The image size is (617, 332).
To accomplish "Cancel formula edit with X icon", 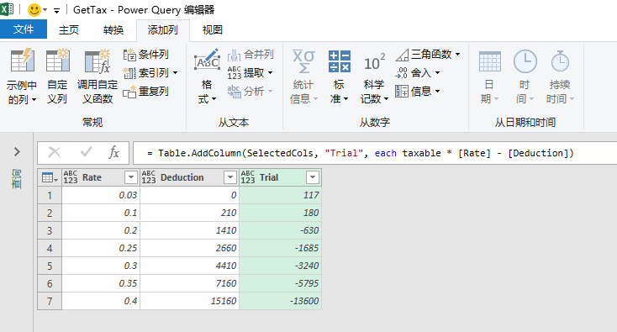I will (x=55, y=152).
